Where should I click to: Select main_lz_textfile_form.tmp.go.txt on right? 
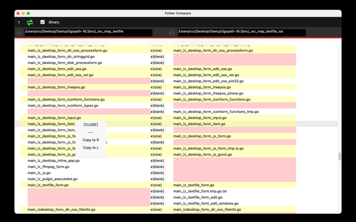tap(200, 191)
